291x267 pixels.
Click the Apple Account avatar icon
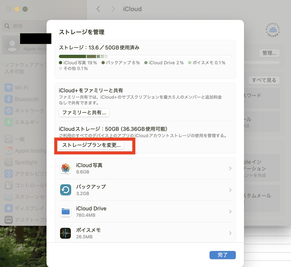12,45
